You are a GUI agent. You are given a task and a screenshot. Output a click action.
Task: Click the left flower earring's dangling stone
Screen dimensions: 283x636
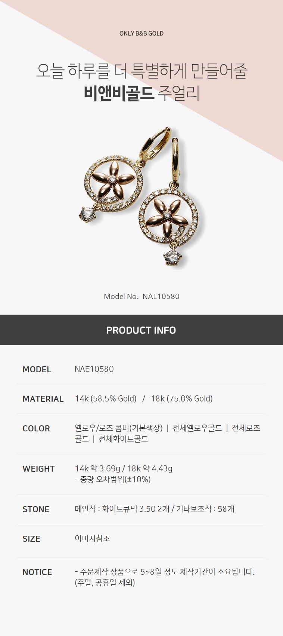tap(86, 215)
